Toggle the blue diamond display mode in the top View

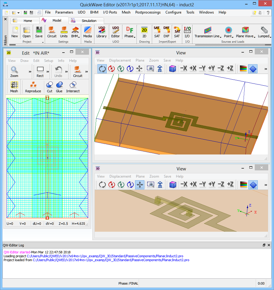click(253, 69)
